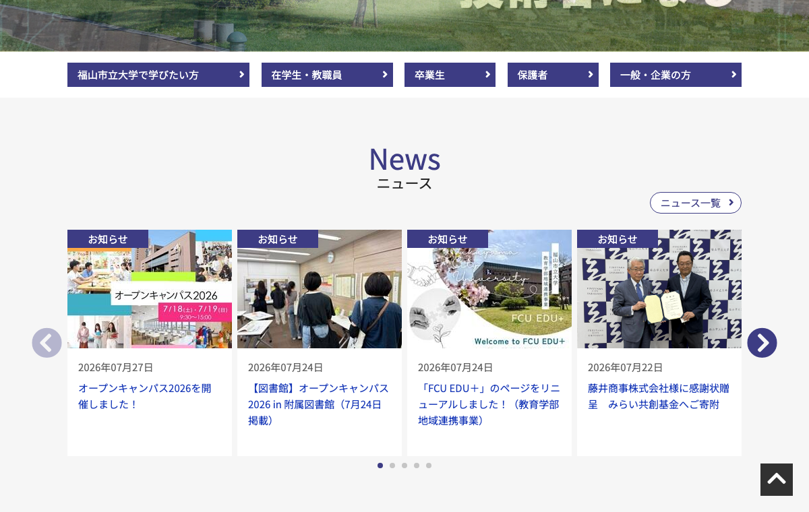809x512 pixels.
Task: Click the back-to-top arrow button
Action: (x=777, y=480)
